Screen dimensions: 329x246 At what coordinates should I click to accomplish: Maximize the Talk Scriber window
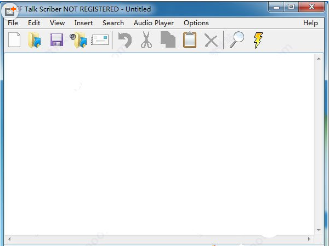pos(291,7)
